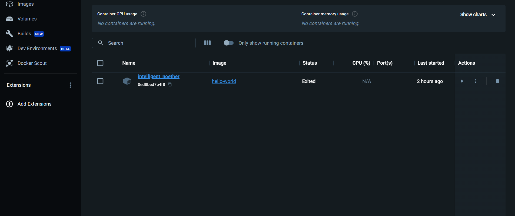Viewport: 515px width, 216px height.
Task: Open the Dev Environments icon
Action: tap(9, 48)
